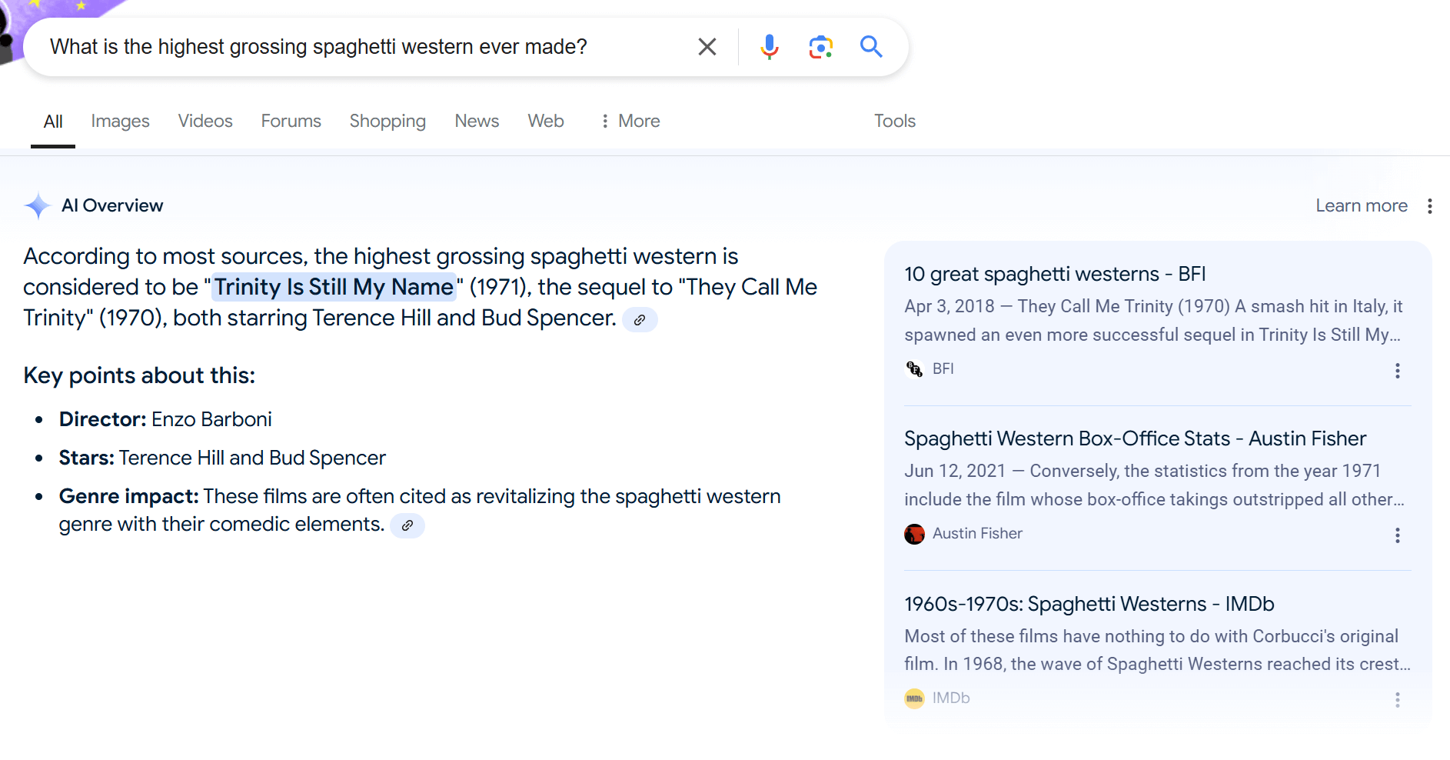The width and height of the screenshot is (1450, 760).
Task: Click the Learn more link
Action: [1361, 206]
